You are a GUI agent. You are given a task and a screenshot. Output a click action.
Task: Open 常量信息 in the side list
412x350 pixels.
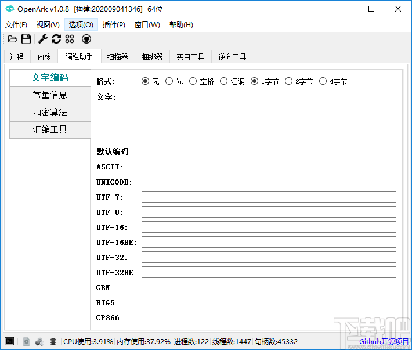tap(50, 95)
